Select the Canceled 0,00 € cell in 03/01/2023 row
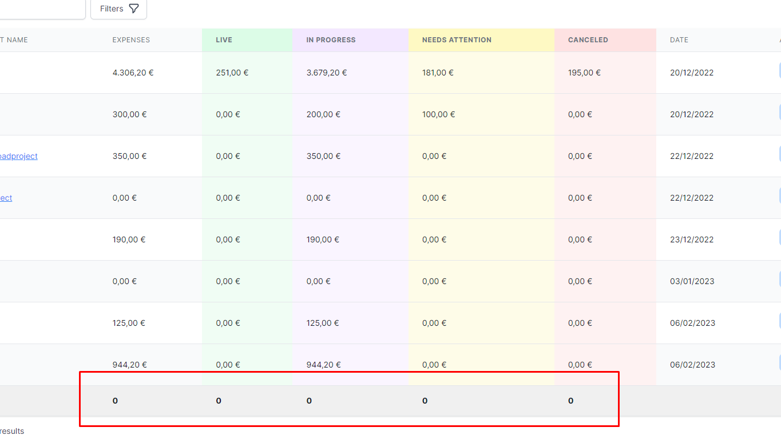 (x=580, y=281)
